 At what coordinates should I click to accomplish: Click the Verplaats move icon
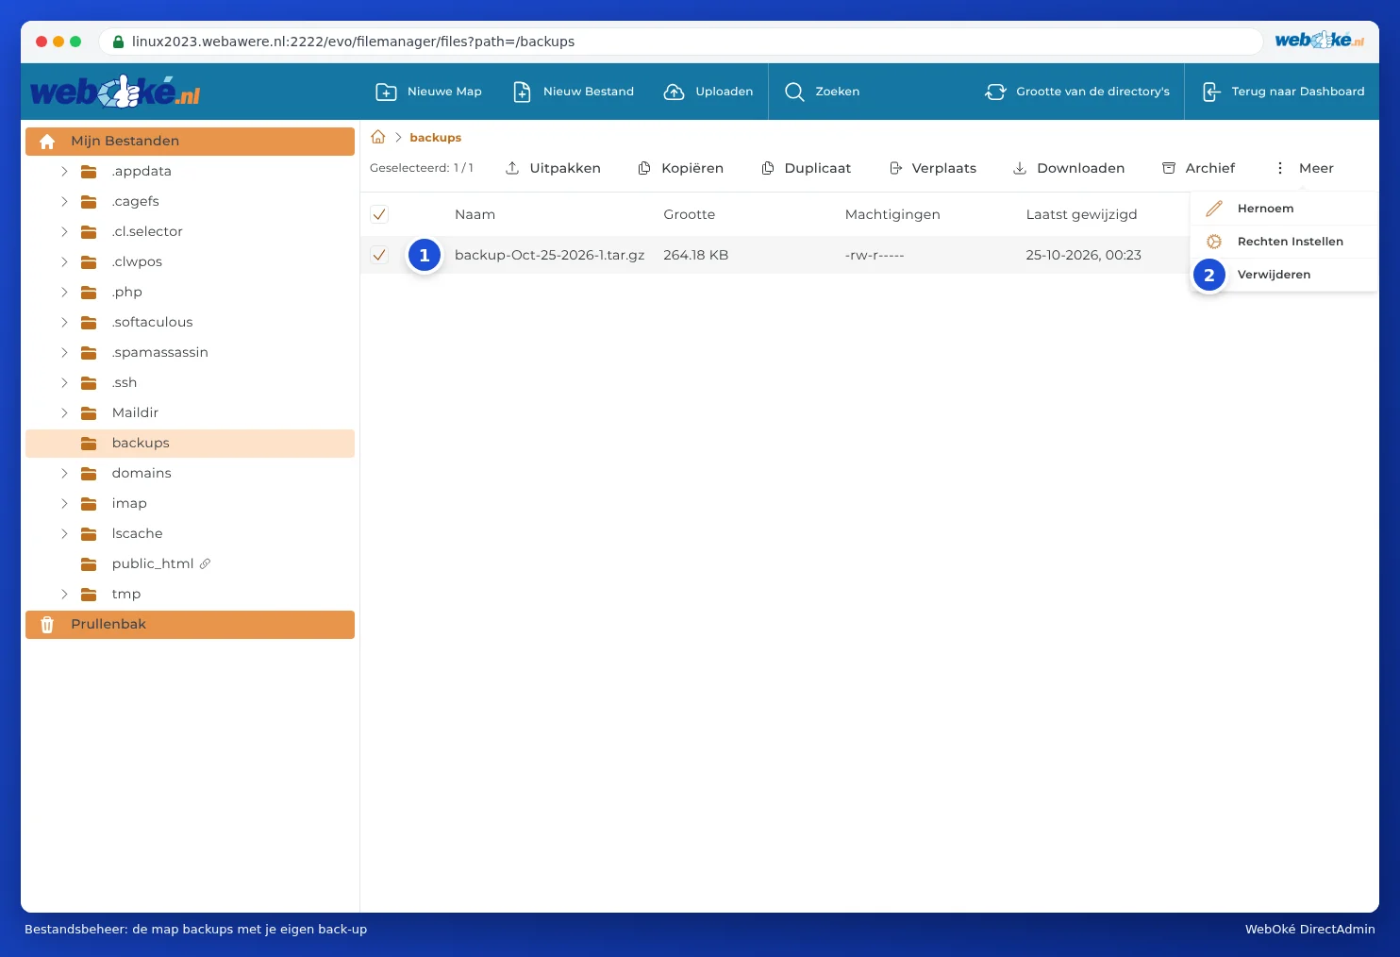tap(895, 168)
